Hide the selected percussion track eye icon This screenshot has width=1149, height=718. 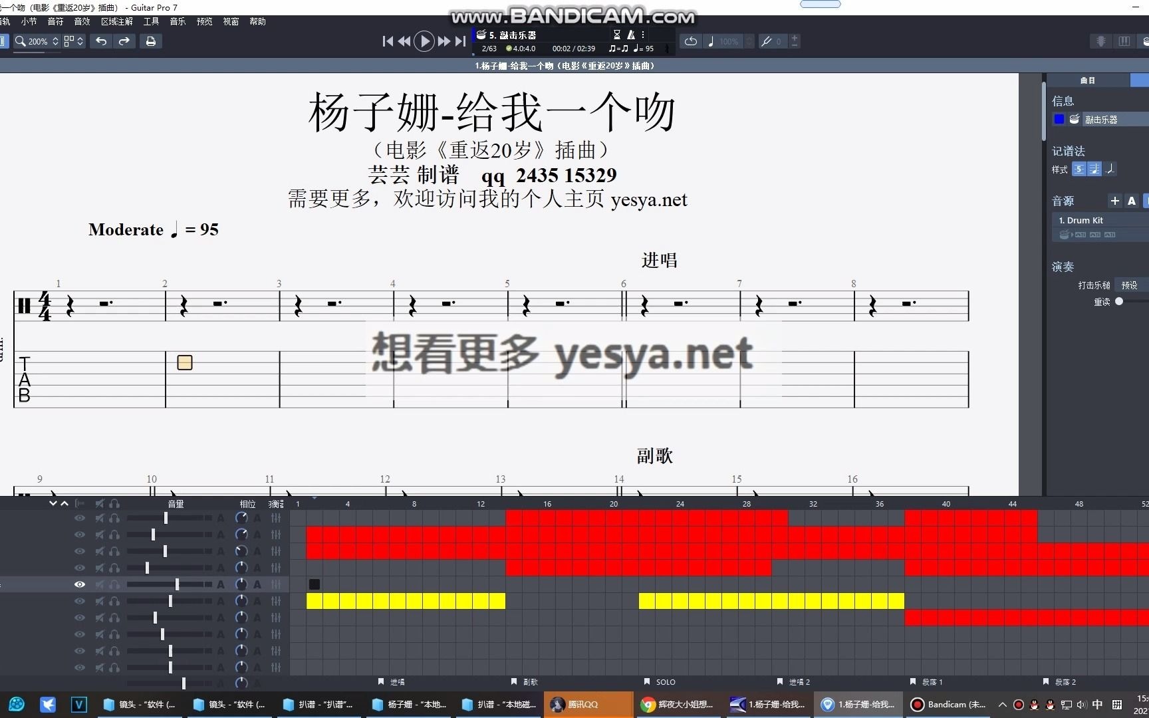pos(80,584)
